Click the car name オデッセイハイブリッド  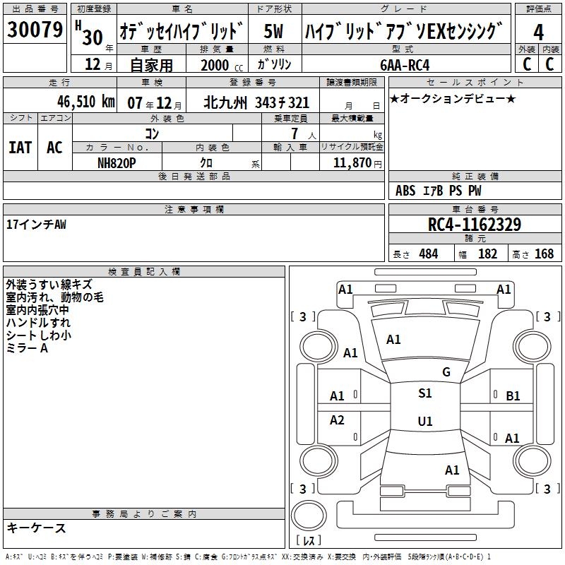[182, 31]
